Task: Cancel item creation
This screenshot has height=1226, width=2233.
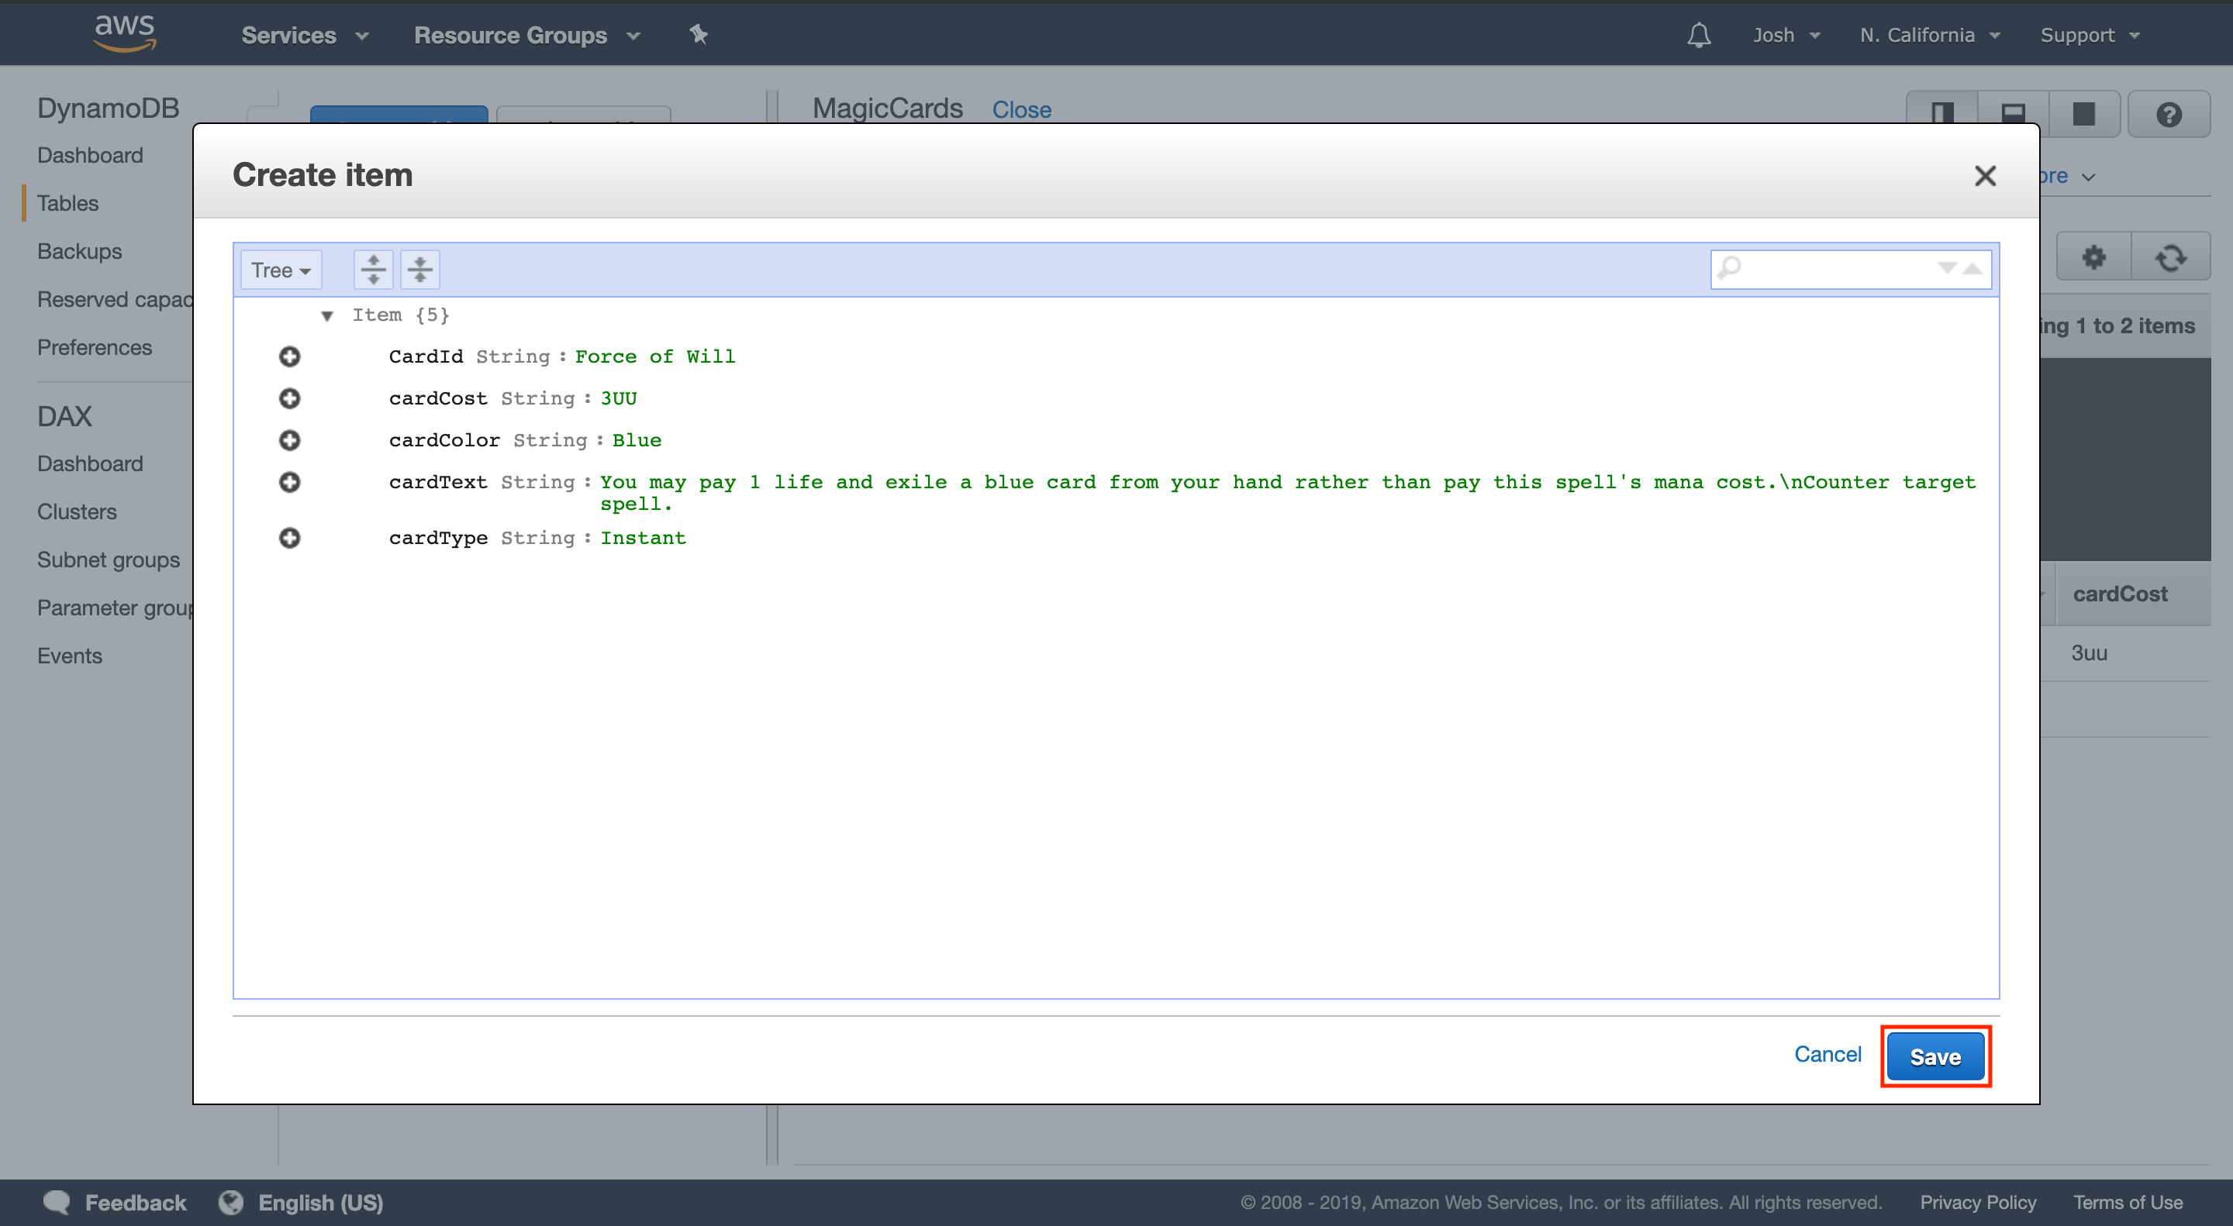Action: pyautogui.click(x=1827, y=1055)
